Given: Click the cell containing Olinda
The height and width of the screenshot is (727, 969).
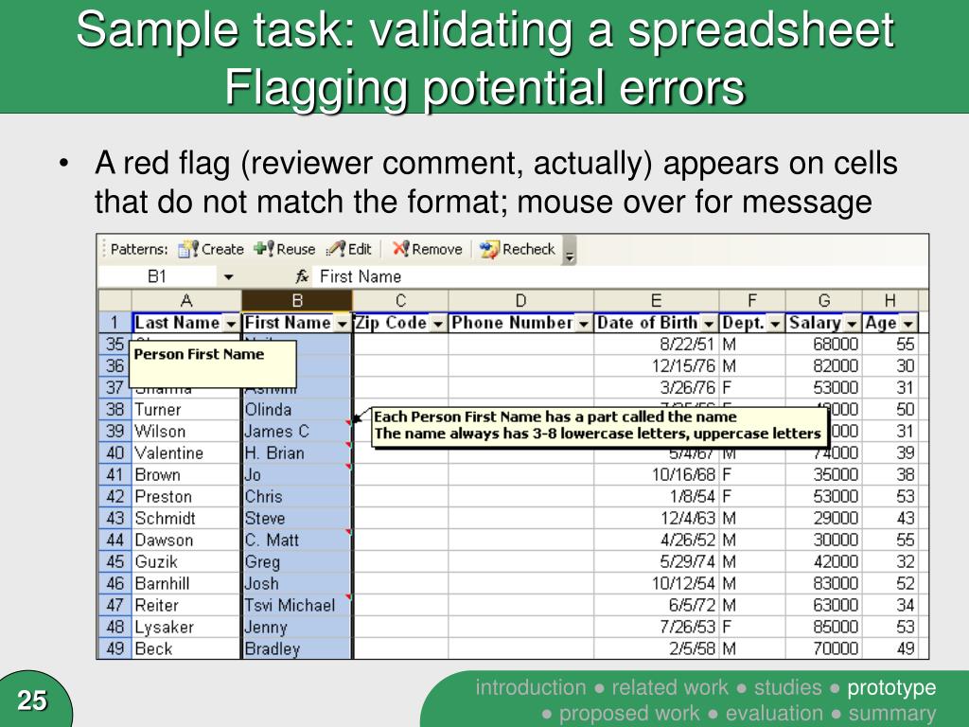Looking at the screenshot, I should 296,409.
